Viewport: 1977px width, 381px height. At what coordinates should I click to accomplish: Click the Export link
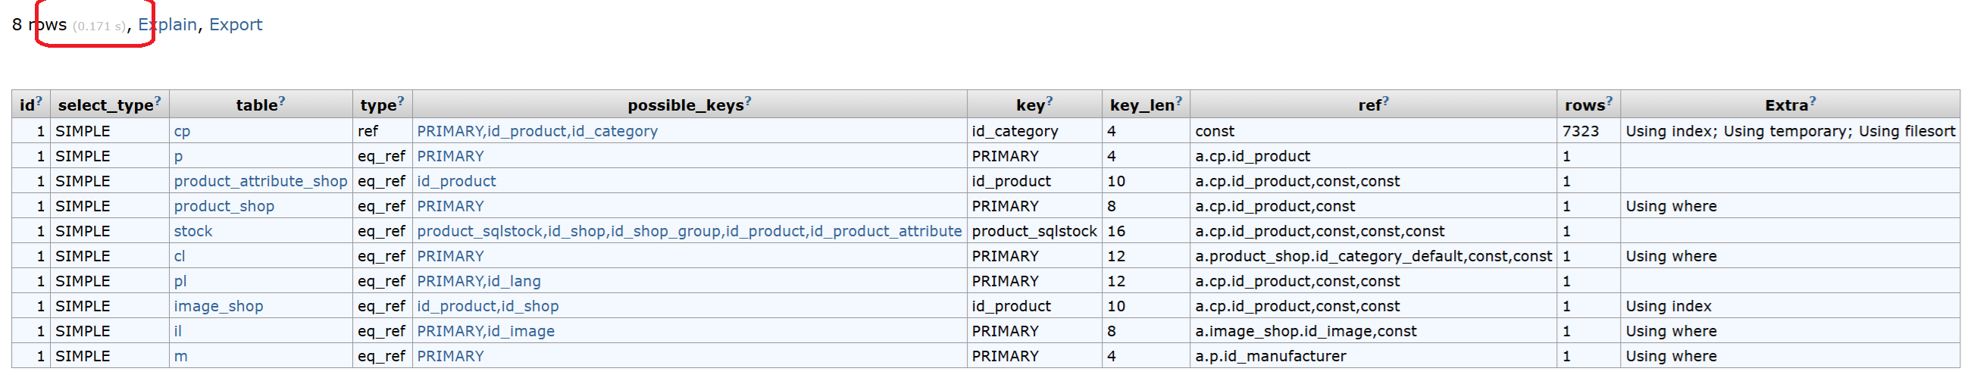pyautogui.click(x=236, y=24)
